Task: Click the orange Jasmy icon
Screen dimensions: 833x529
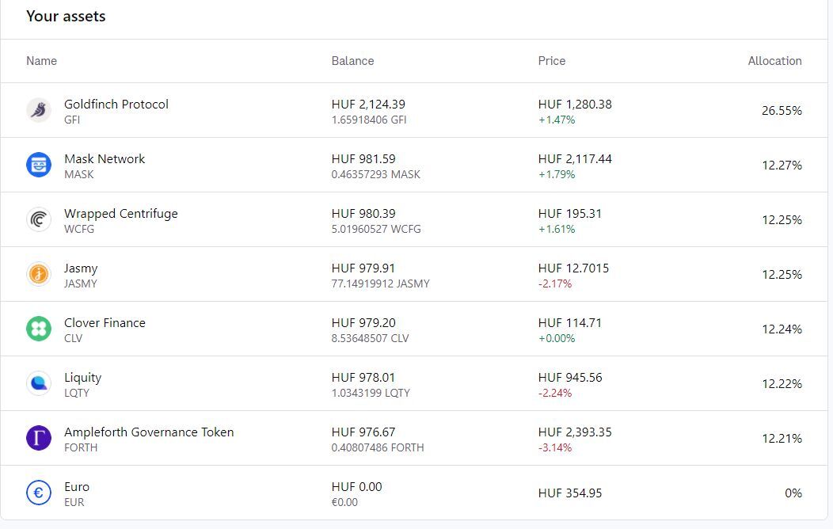Action: (x=39, y=274)
